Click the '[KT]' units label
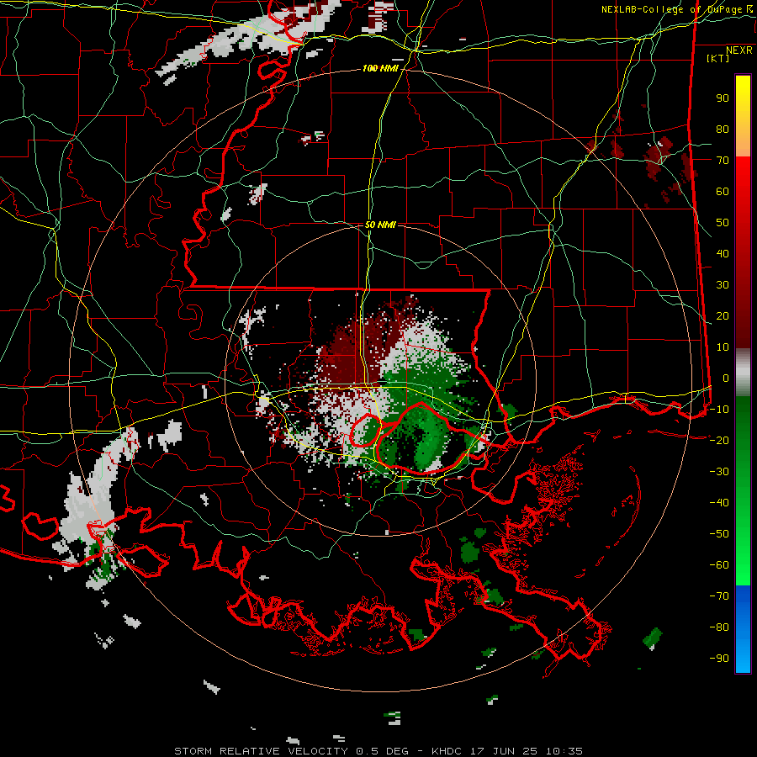 717,58
